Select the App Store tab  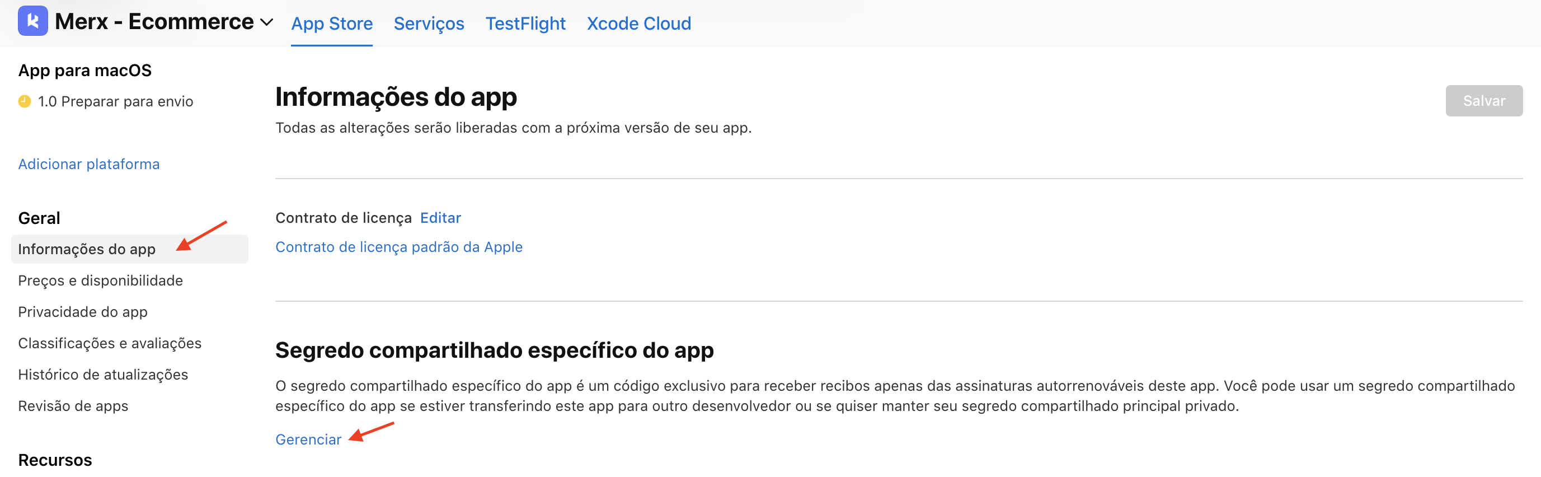(331, 24)
